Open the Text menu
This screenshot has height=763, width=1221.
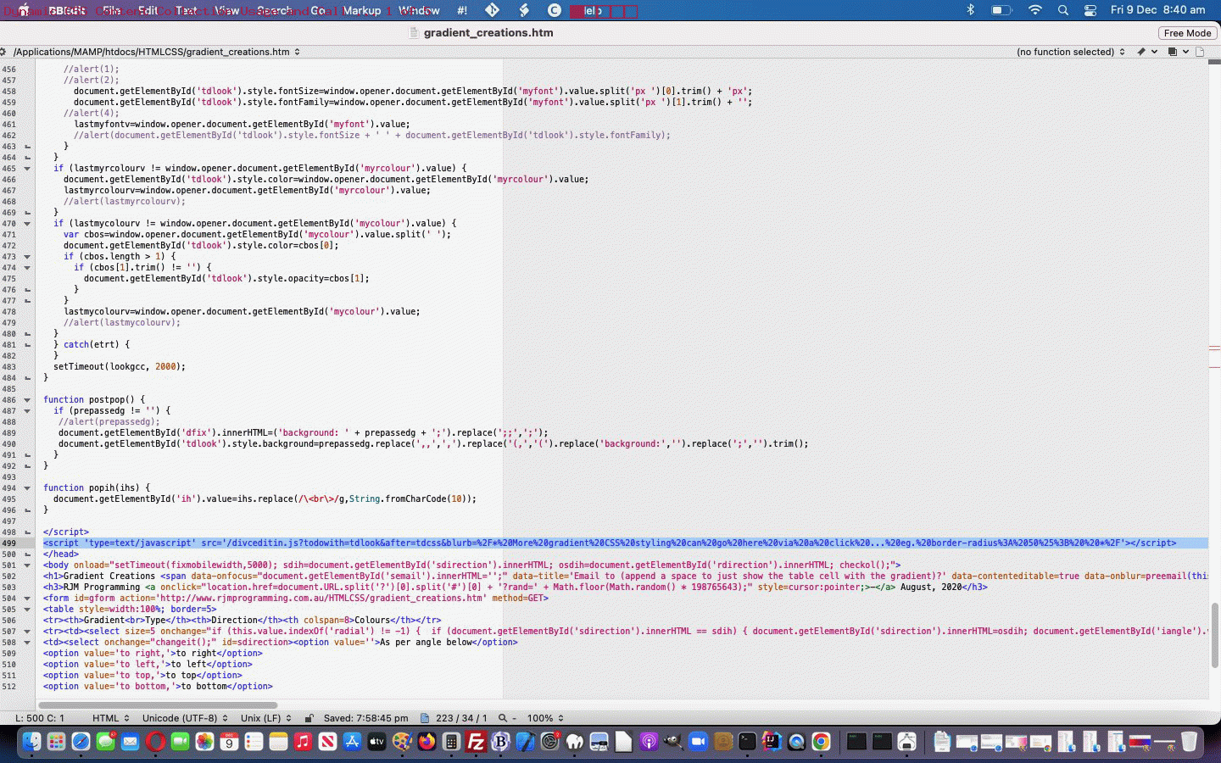click(x=187, y=10)
